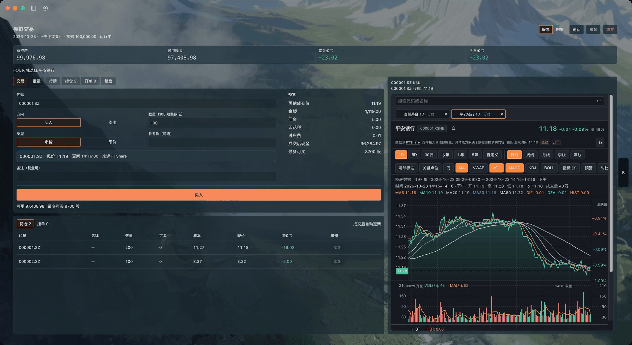The width and height of the screenshot is (632, 345).
Task: Submit the orange 买入 order button
Action: (x=198, y=195)
